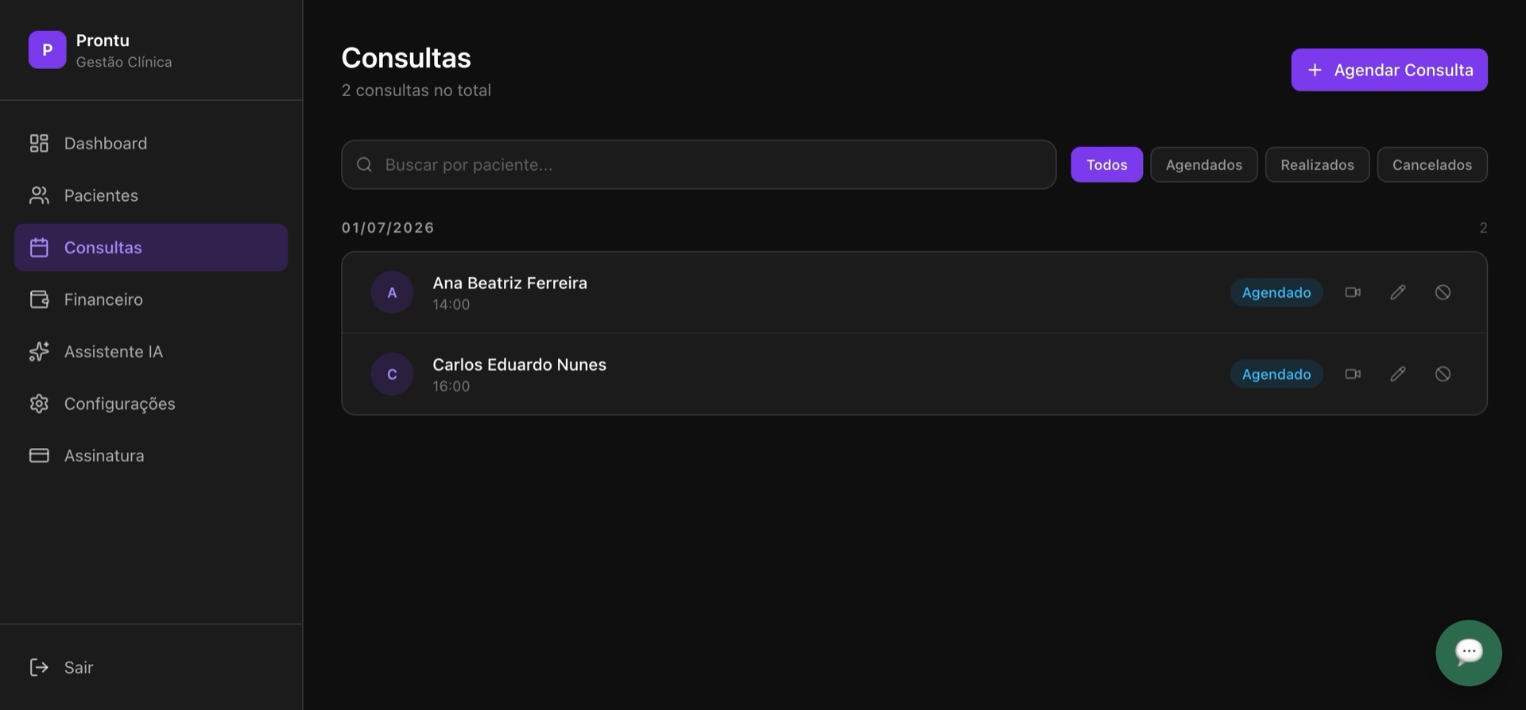Open the green chat support bubble

pyautogui.click(x=1468, y=653)
